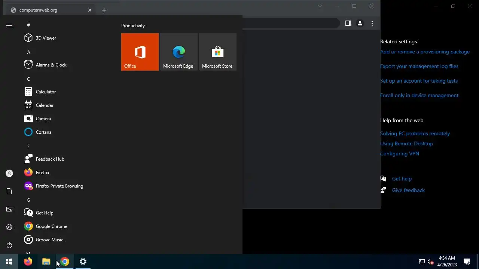479x269 pixels.
Task: Jump to letter group # header
Action: (x=28, y=25)
